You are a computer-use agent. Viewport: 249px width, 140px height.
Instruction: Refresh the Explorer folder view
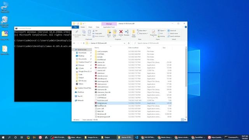tap(129, 43)
